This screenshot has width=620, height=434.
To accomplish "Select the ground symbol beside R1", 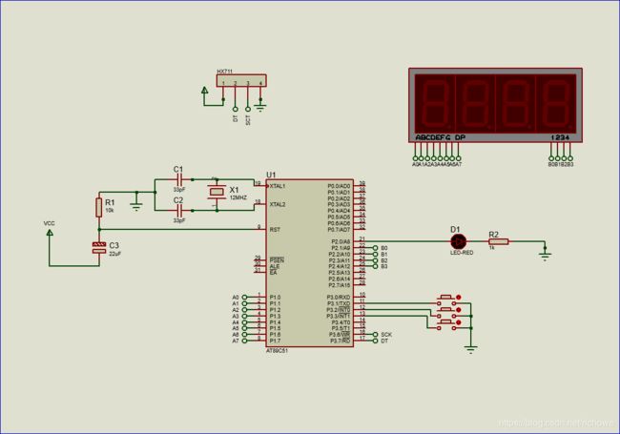I will (136, 207).
